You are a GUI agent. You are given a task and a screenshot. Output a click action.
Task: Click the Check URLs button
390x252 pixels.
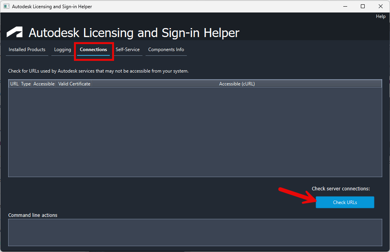tap(345, 202)
